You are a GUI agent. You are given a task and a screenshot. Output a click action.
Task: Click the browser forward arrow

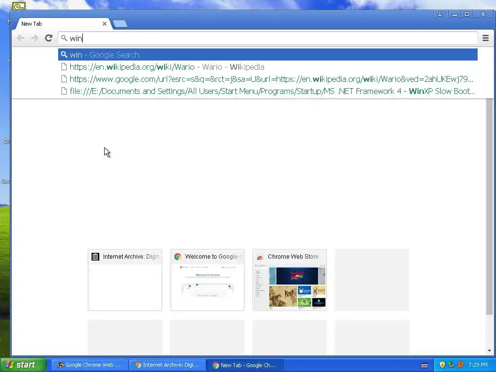coord(34,38)
